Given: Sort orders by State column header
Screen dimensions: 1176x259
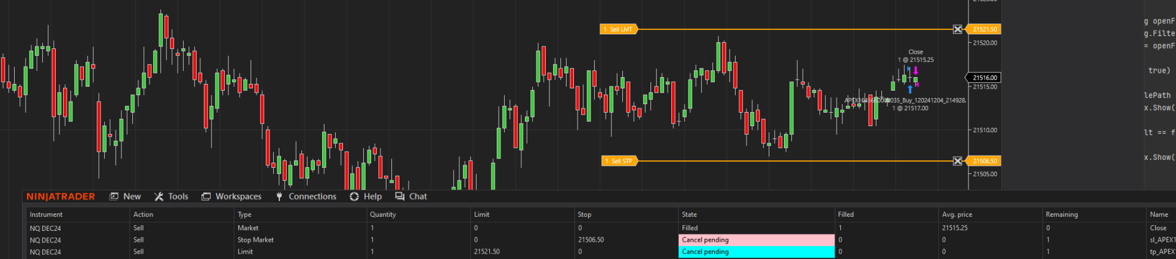Looking at the screenshot, I should [x=757, y=214].
